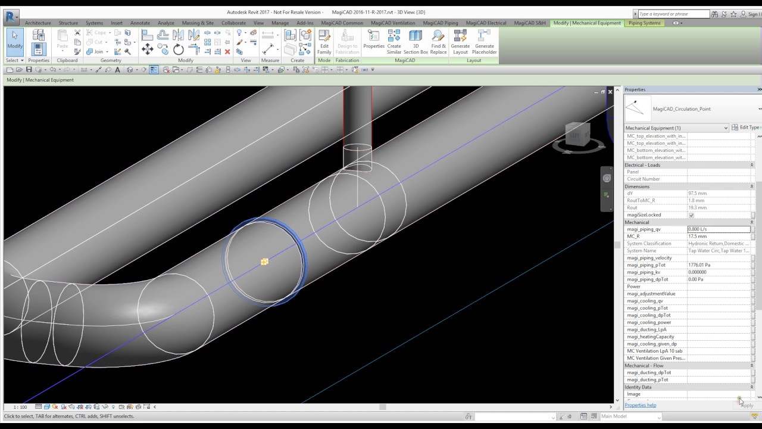Expand the Select panel dropdown
The width and height of the screenshot is (762, 429).
coord(15,60)
